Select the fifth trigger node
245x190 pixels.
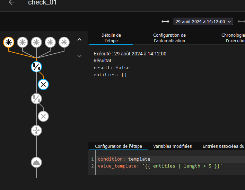click(x=64, y=42)
